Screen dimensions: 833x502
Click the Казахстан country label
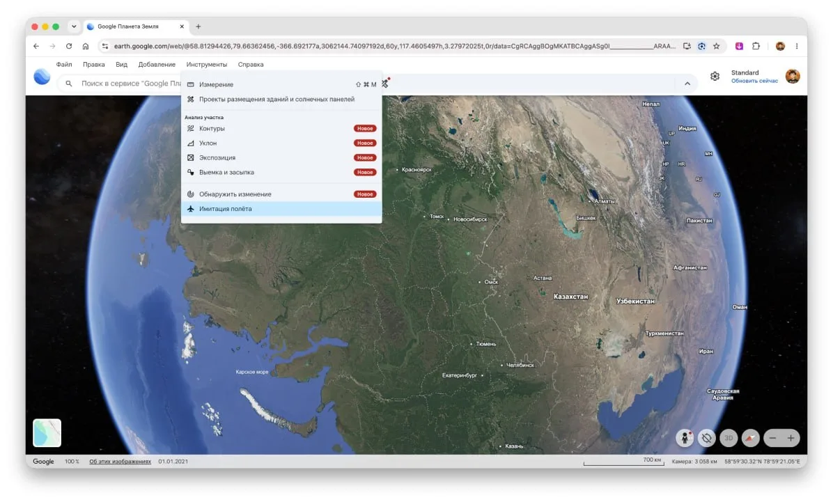(x=570, y=297)
